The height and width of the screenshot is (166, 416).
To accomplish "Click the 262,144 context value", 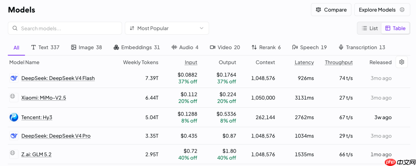I will pos(265,117).
